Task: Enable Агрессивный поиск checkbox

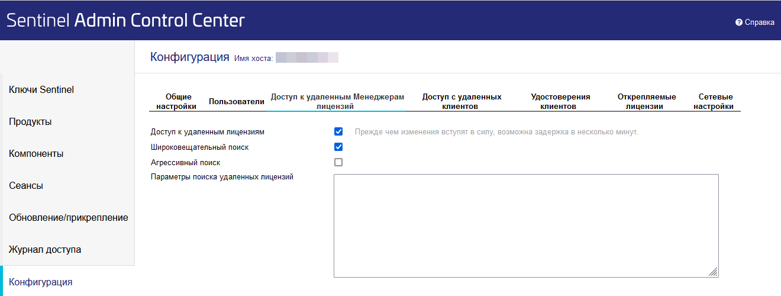Action: coord(338,162)
